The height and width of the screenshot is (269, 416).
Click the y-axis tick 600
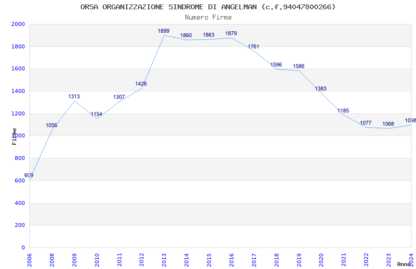coord(20,181)
